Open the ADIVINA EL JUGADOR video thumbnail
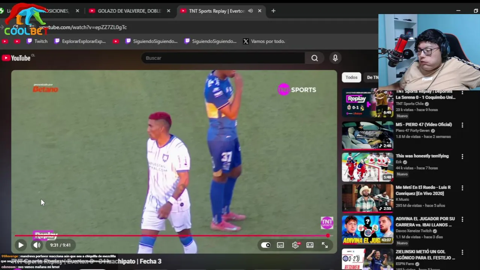The image size is (480, 270). pos(367,230)
